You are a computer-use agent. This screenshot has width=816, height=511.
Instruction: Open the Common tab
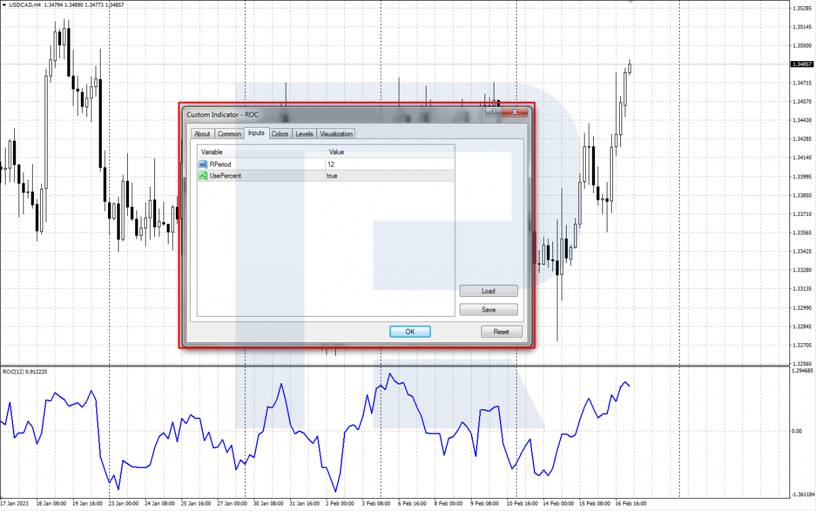(229, 134)
